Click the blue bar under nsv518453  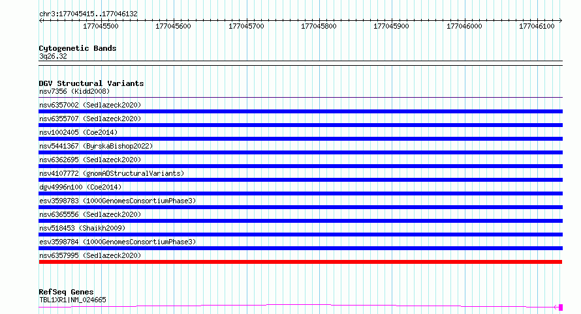coord(300,235)
